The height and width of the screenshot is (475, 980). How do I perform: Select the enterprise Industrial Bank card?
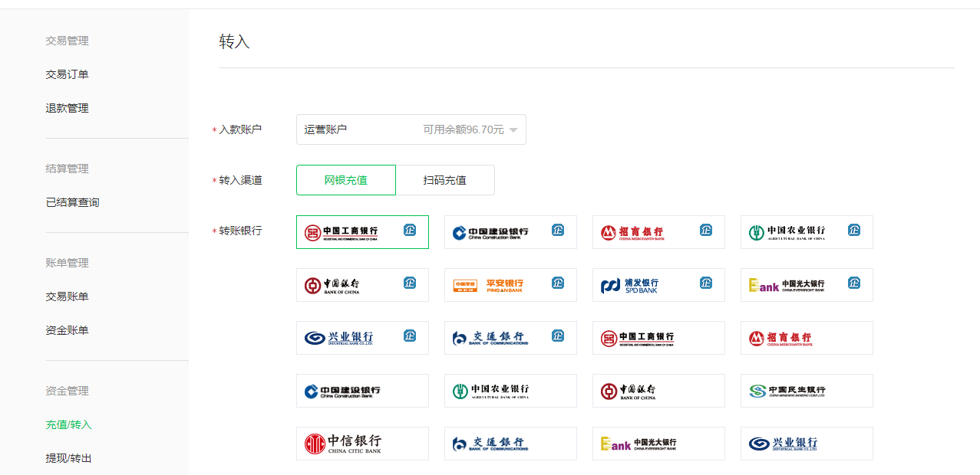[x=362, y=338]
